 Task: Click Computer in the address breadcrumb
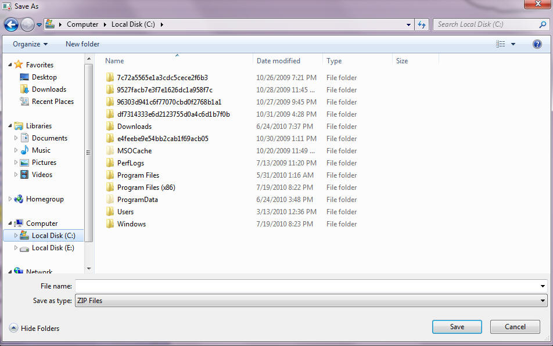click(82, 24)
